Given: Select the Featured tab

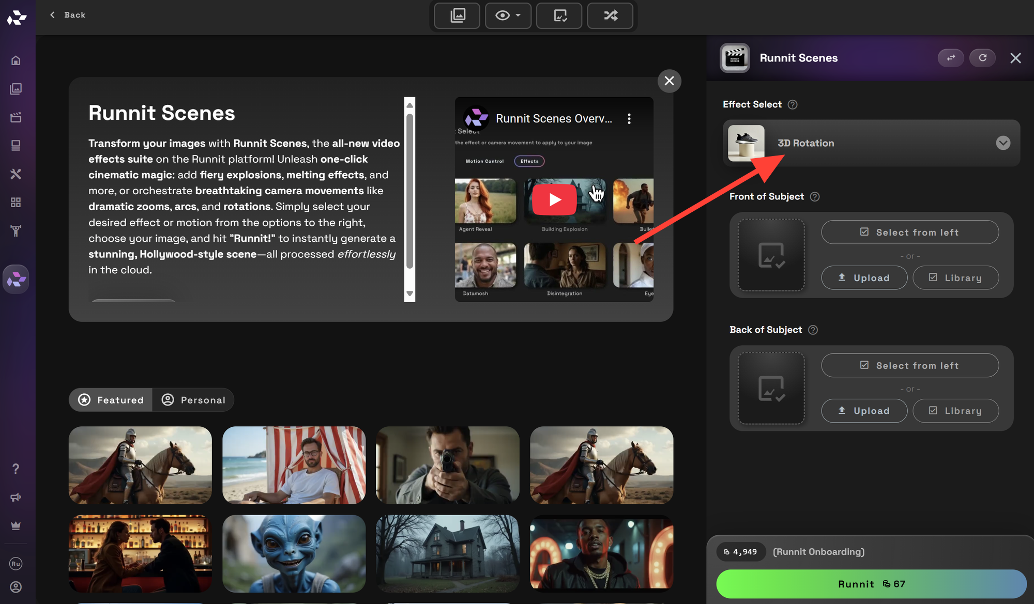Looking at the screenshot, I should tap(110, 399).
